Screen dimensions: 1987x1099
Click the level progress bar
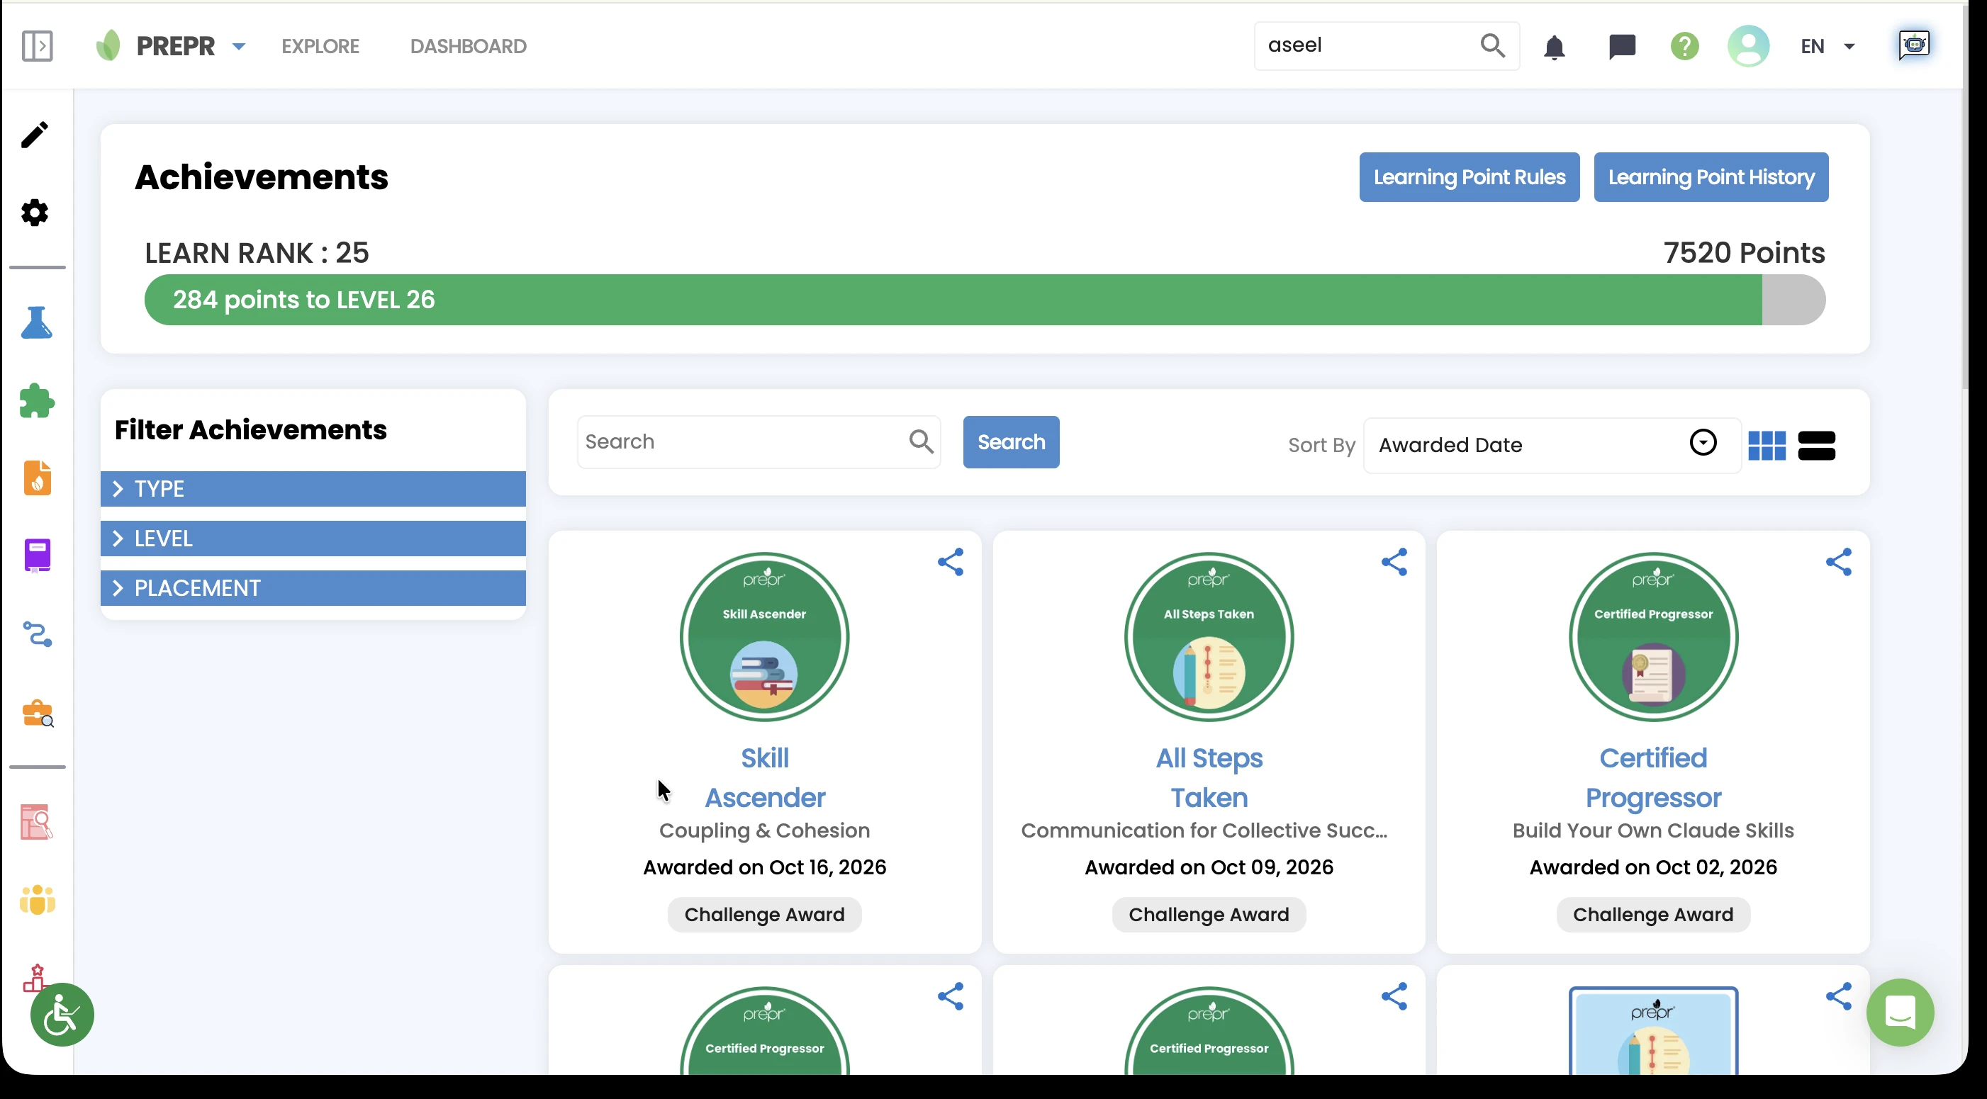click(984, 299)
